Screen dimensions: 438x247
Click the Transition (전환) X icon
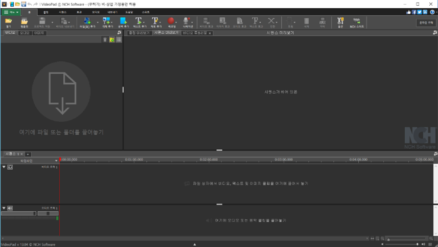click(271, 21)
